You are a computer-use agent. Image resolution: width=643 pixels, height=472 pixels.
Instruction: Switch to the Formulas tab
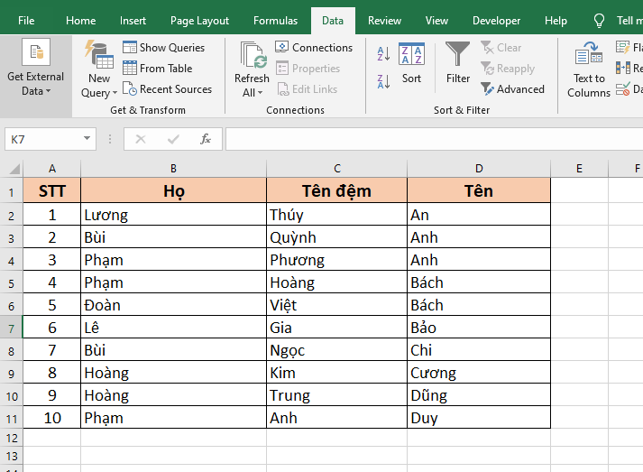(275, 21)
